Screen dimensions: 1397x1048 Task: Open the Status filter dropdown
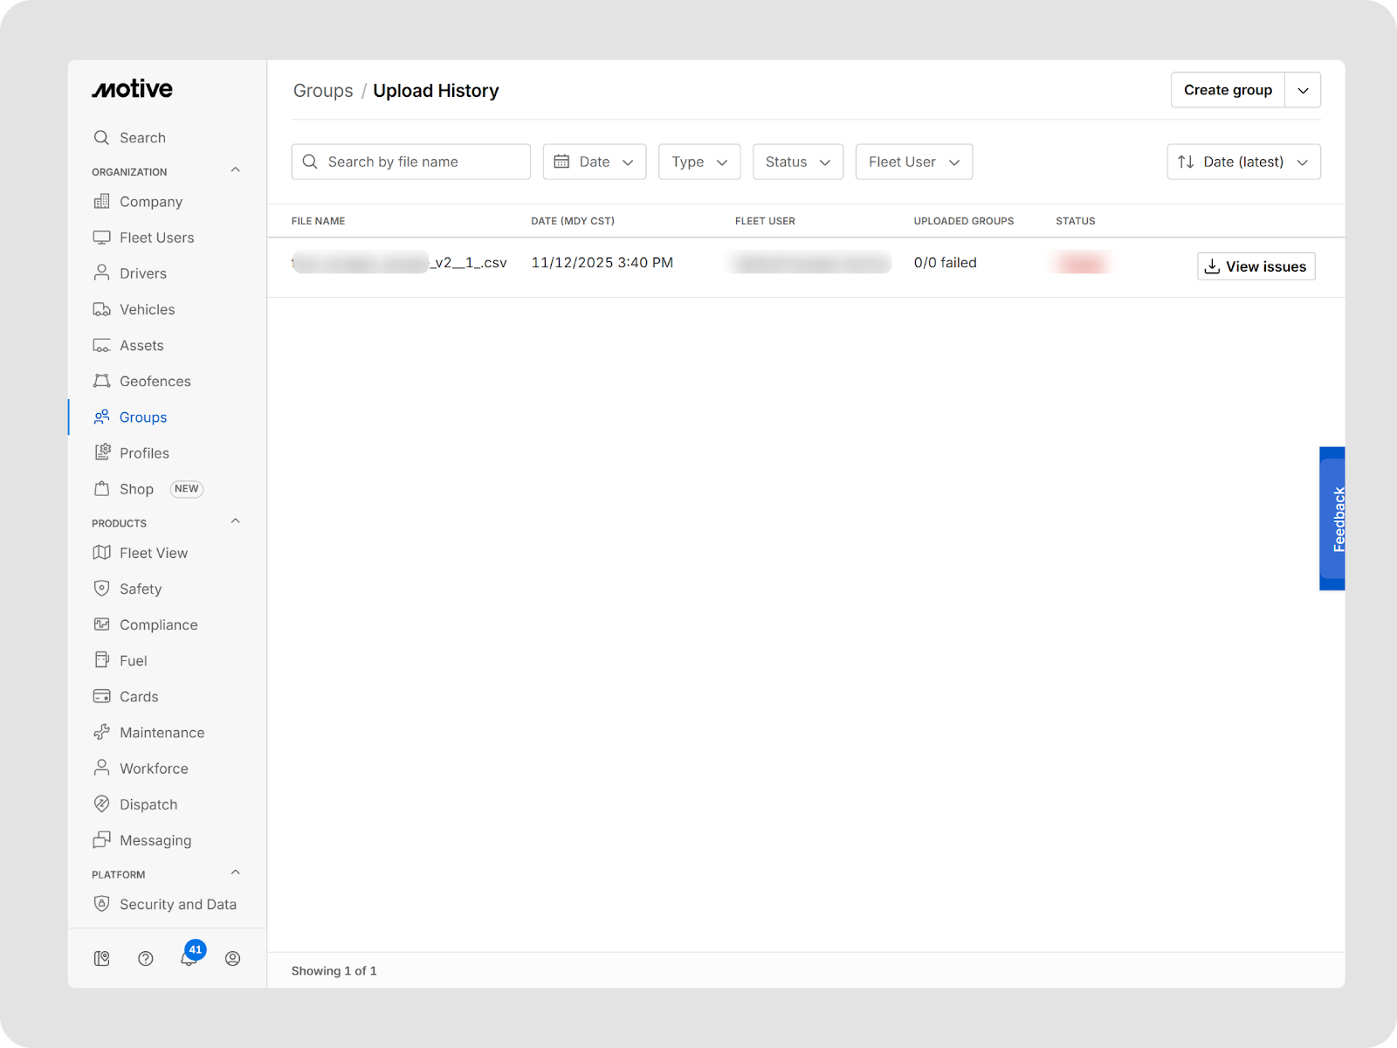pos(797,162)
